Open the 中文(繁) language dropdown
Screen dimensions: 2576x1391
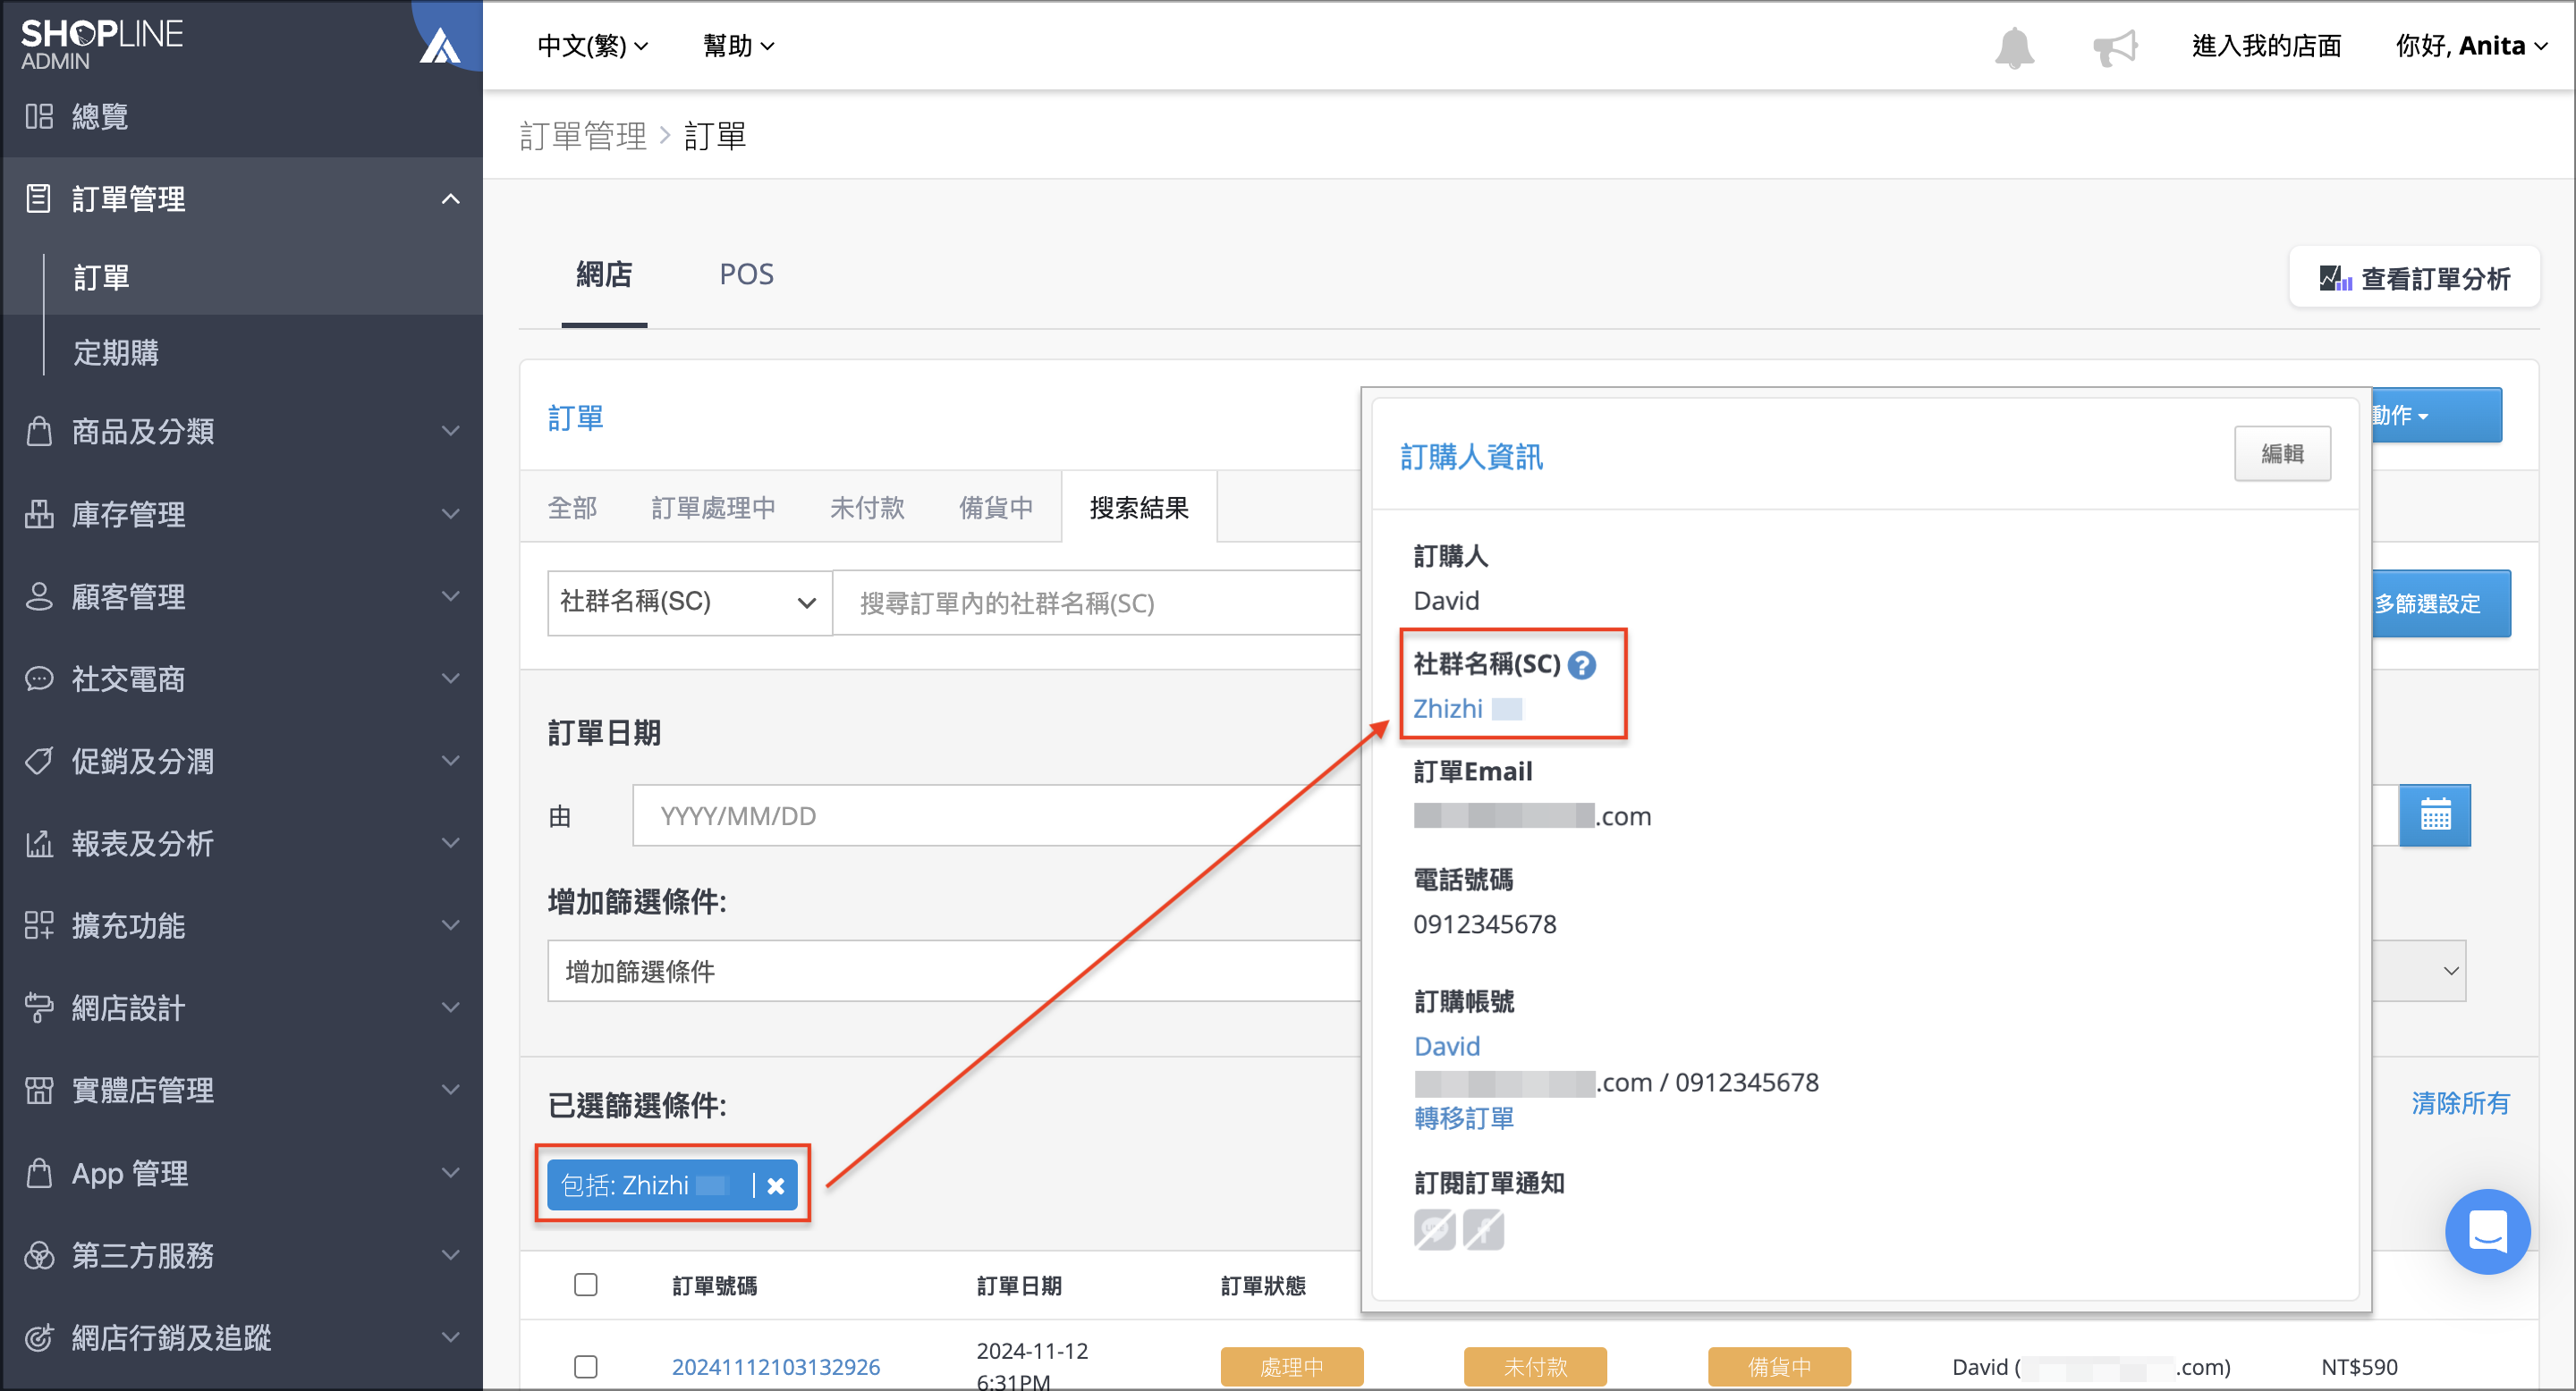click(593, 46)
